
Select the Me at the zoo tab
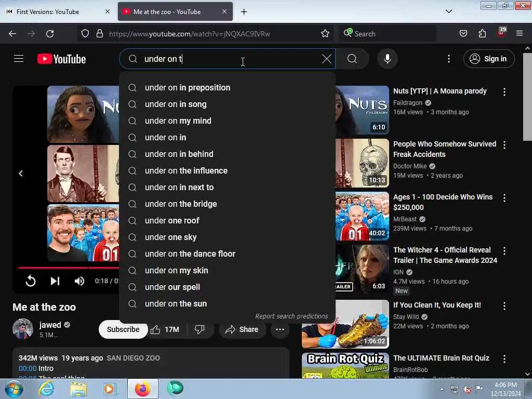[x=175, y=12]
